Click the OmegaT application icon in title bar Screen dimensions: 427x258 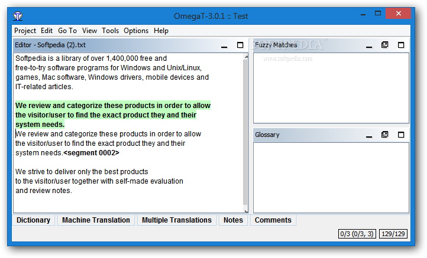click(18, 16)
